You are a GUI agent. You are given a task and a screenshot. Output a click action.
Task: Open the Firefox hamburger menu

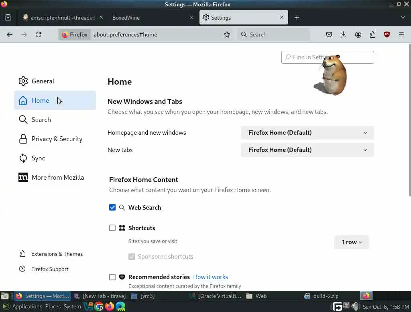pyautogui.click(x=401, y=34)
